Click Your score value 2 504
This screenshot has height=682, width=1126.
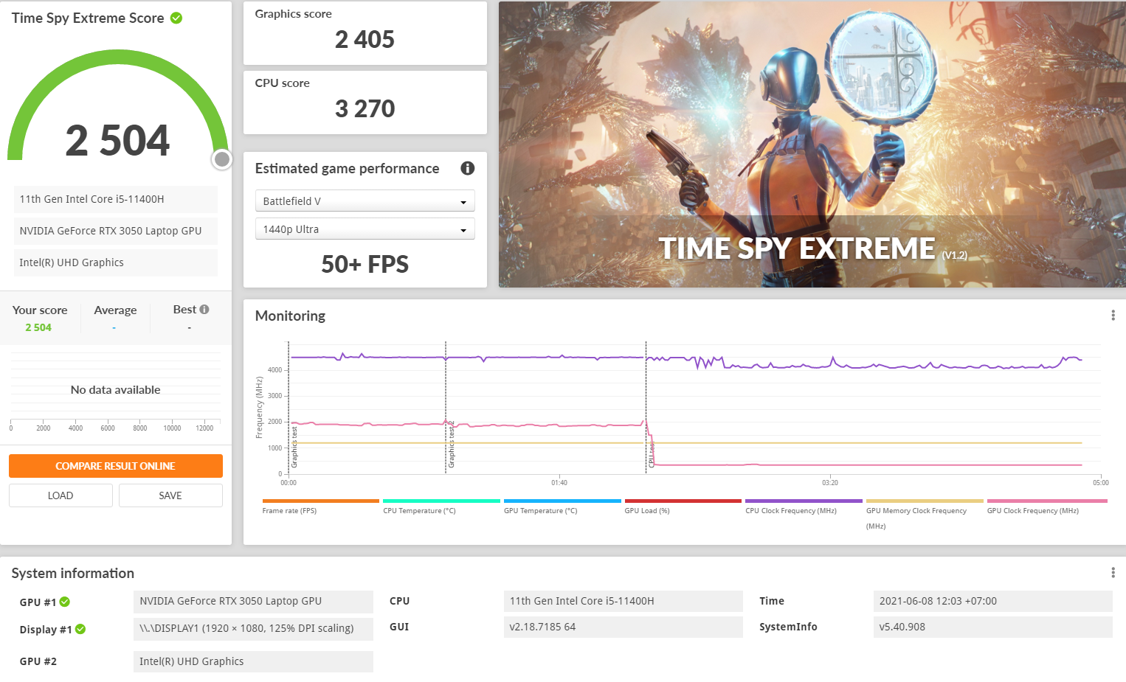[38, 327]
